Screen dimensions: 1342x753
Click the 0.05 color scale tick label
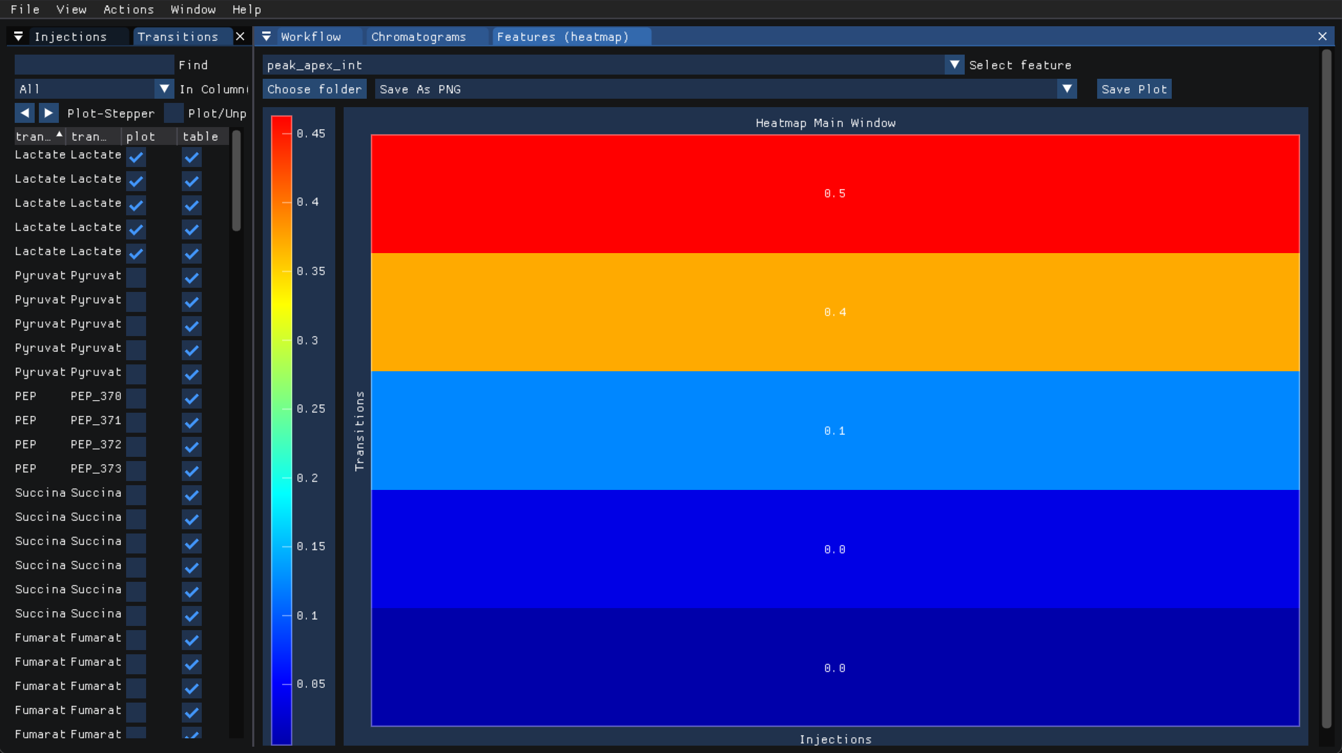(311, 684)
